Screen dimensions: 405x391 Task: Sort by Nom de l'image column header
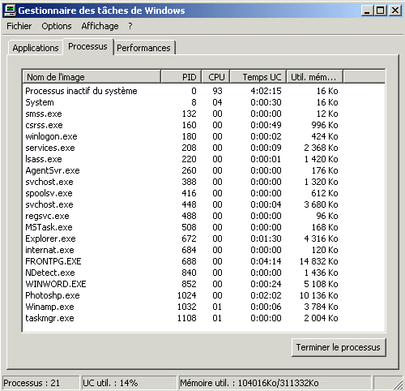(92, 77)
